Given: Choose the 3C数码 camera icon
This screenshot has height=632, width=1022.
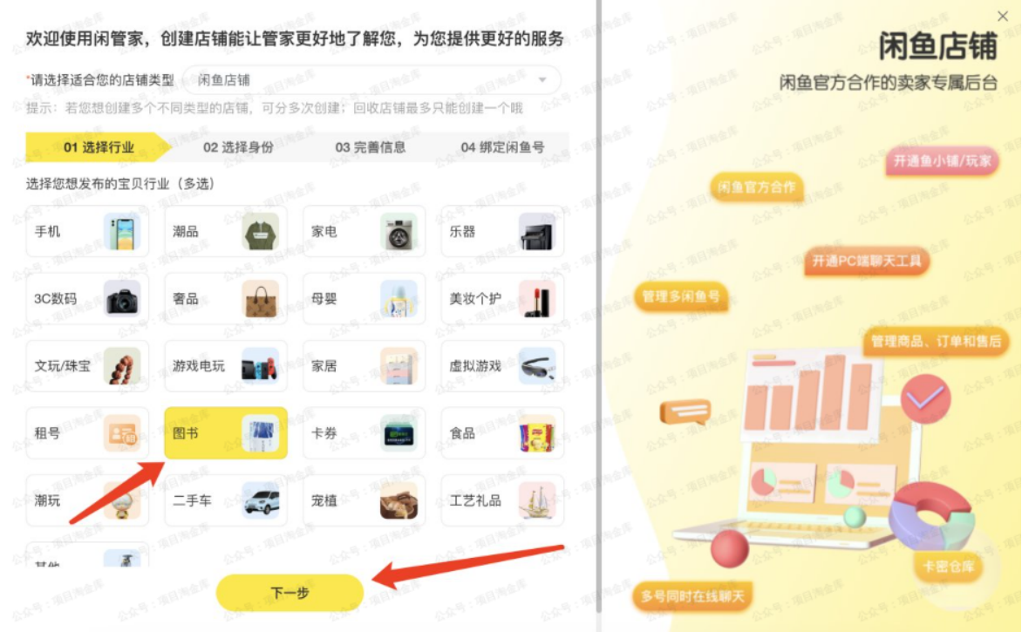Looking at the screenshot, I should click(x=122, y=299).
